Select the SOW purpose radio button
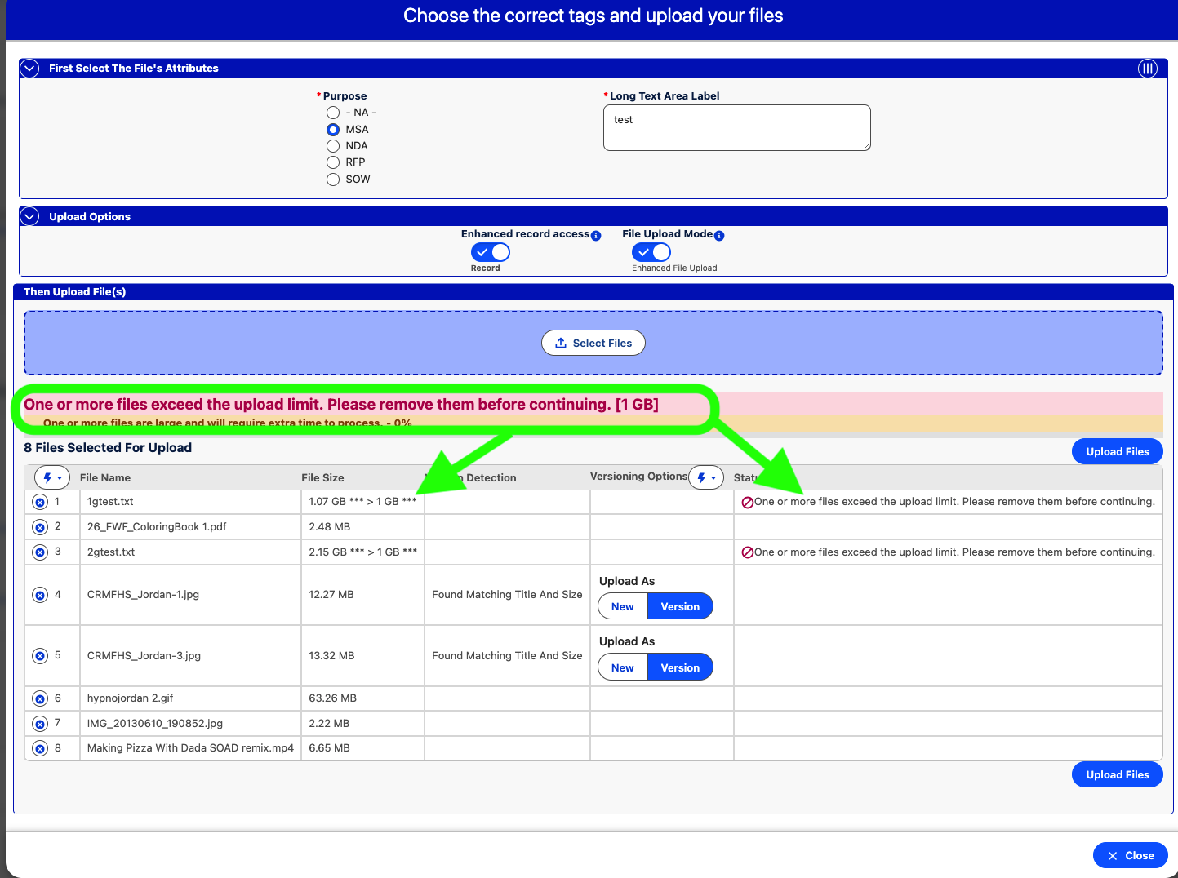1178x878 pixels. point(333,180)
